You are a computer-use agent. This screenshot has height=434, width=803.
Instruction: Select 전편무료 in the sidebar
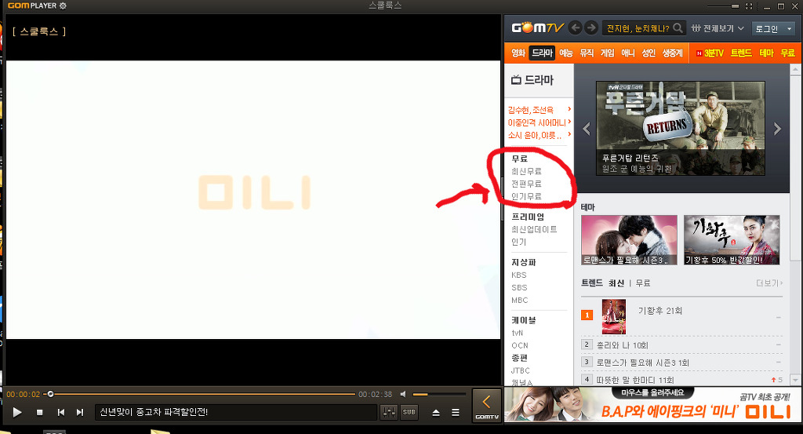pyautogui.click(x=526, y=184)
